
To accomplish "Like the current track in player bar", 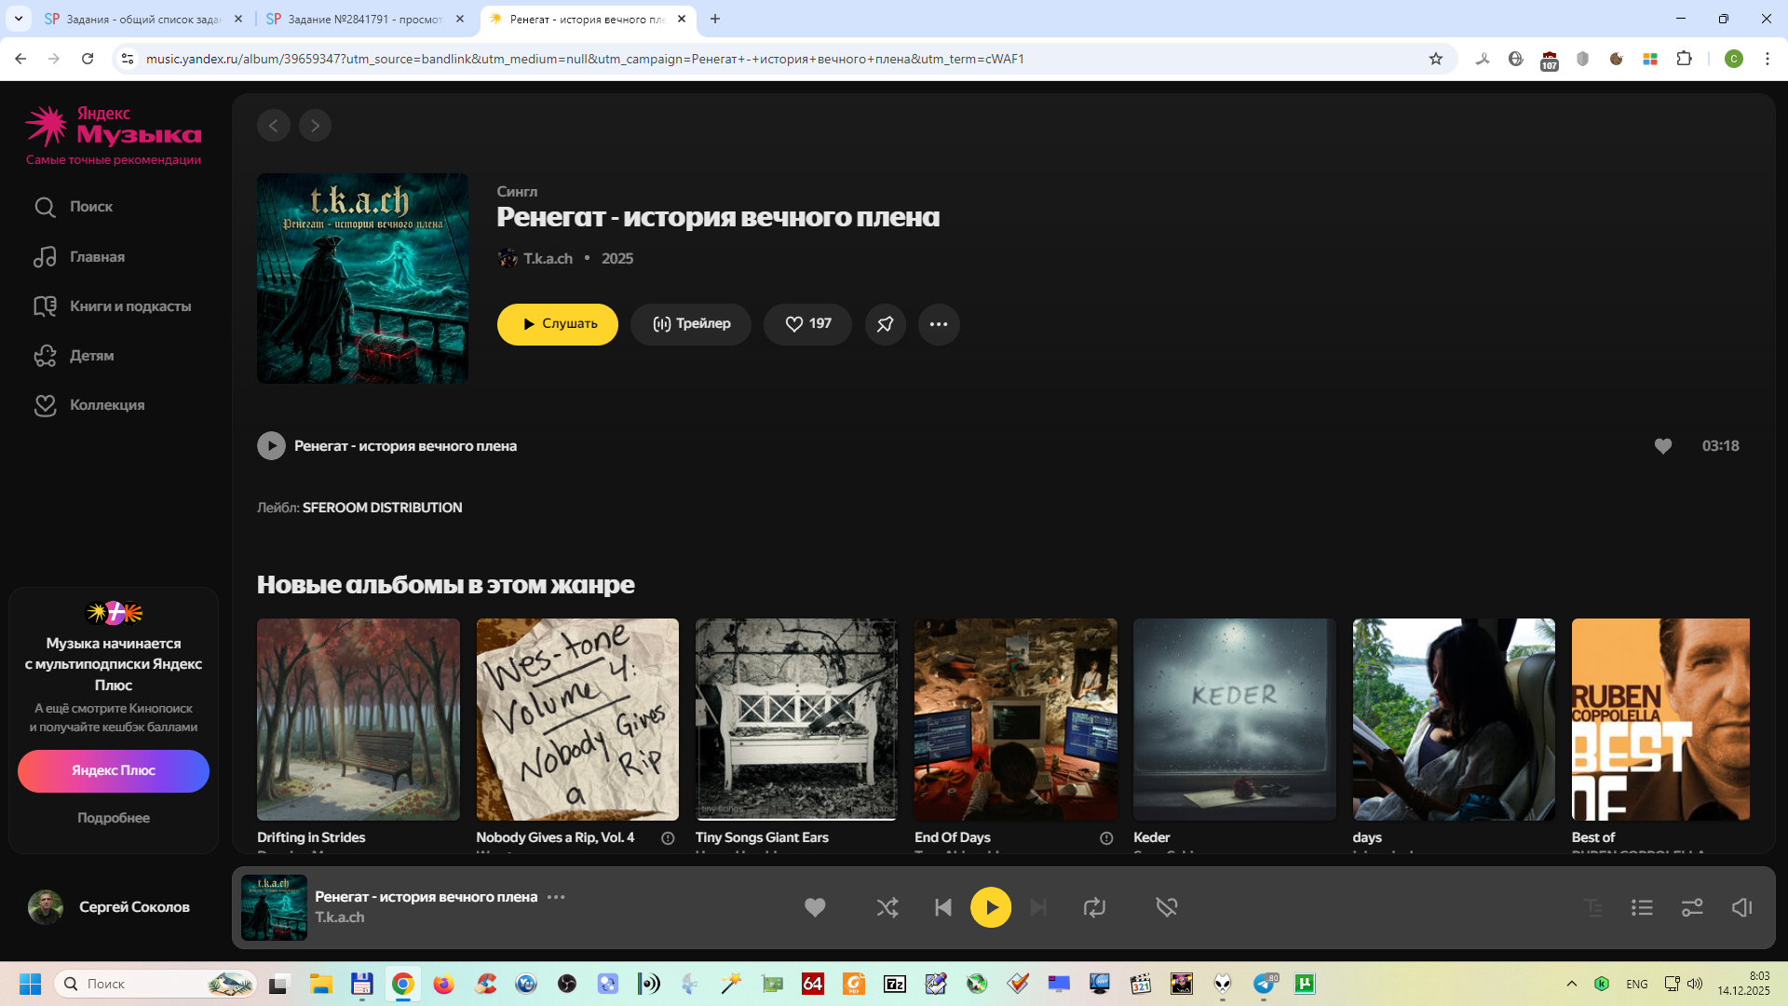I will 815,907.
